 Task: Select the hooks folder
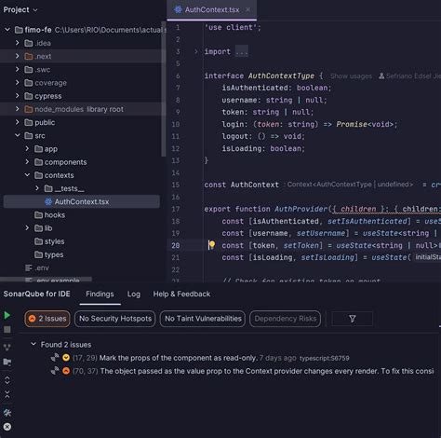click(55, 215)
